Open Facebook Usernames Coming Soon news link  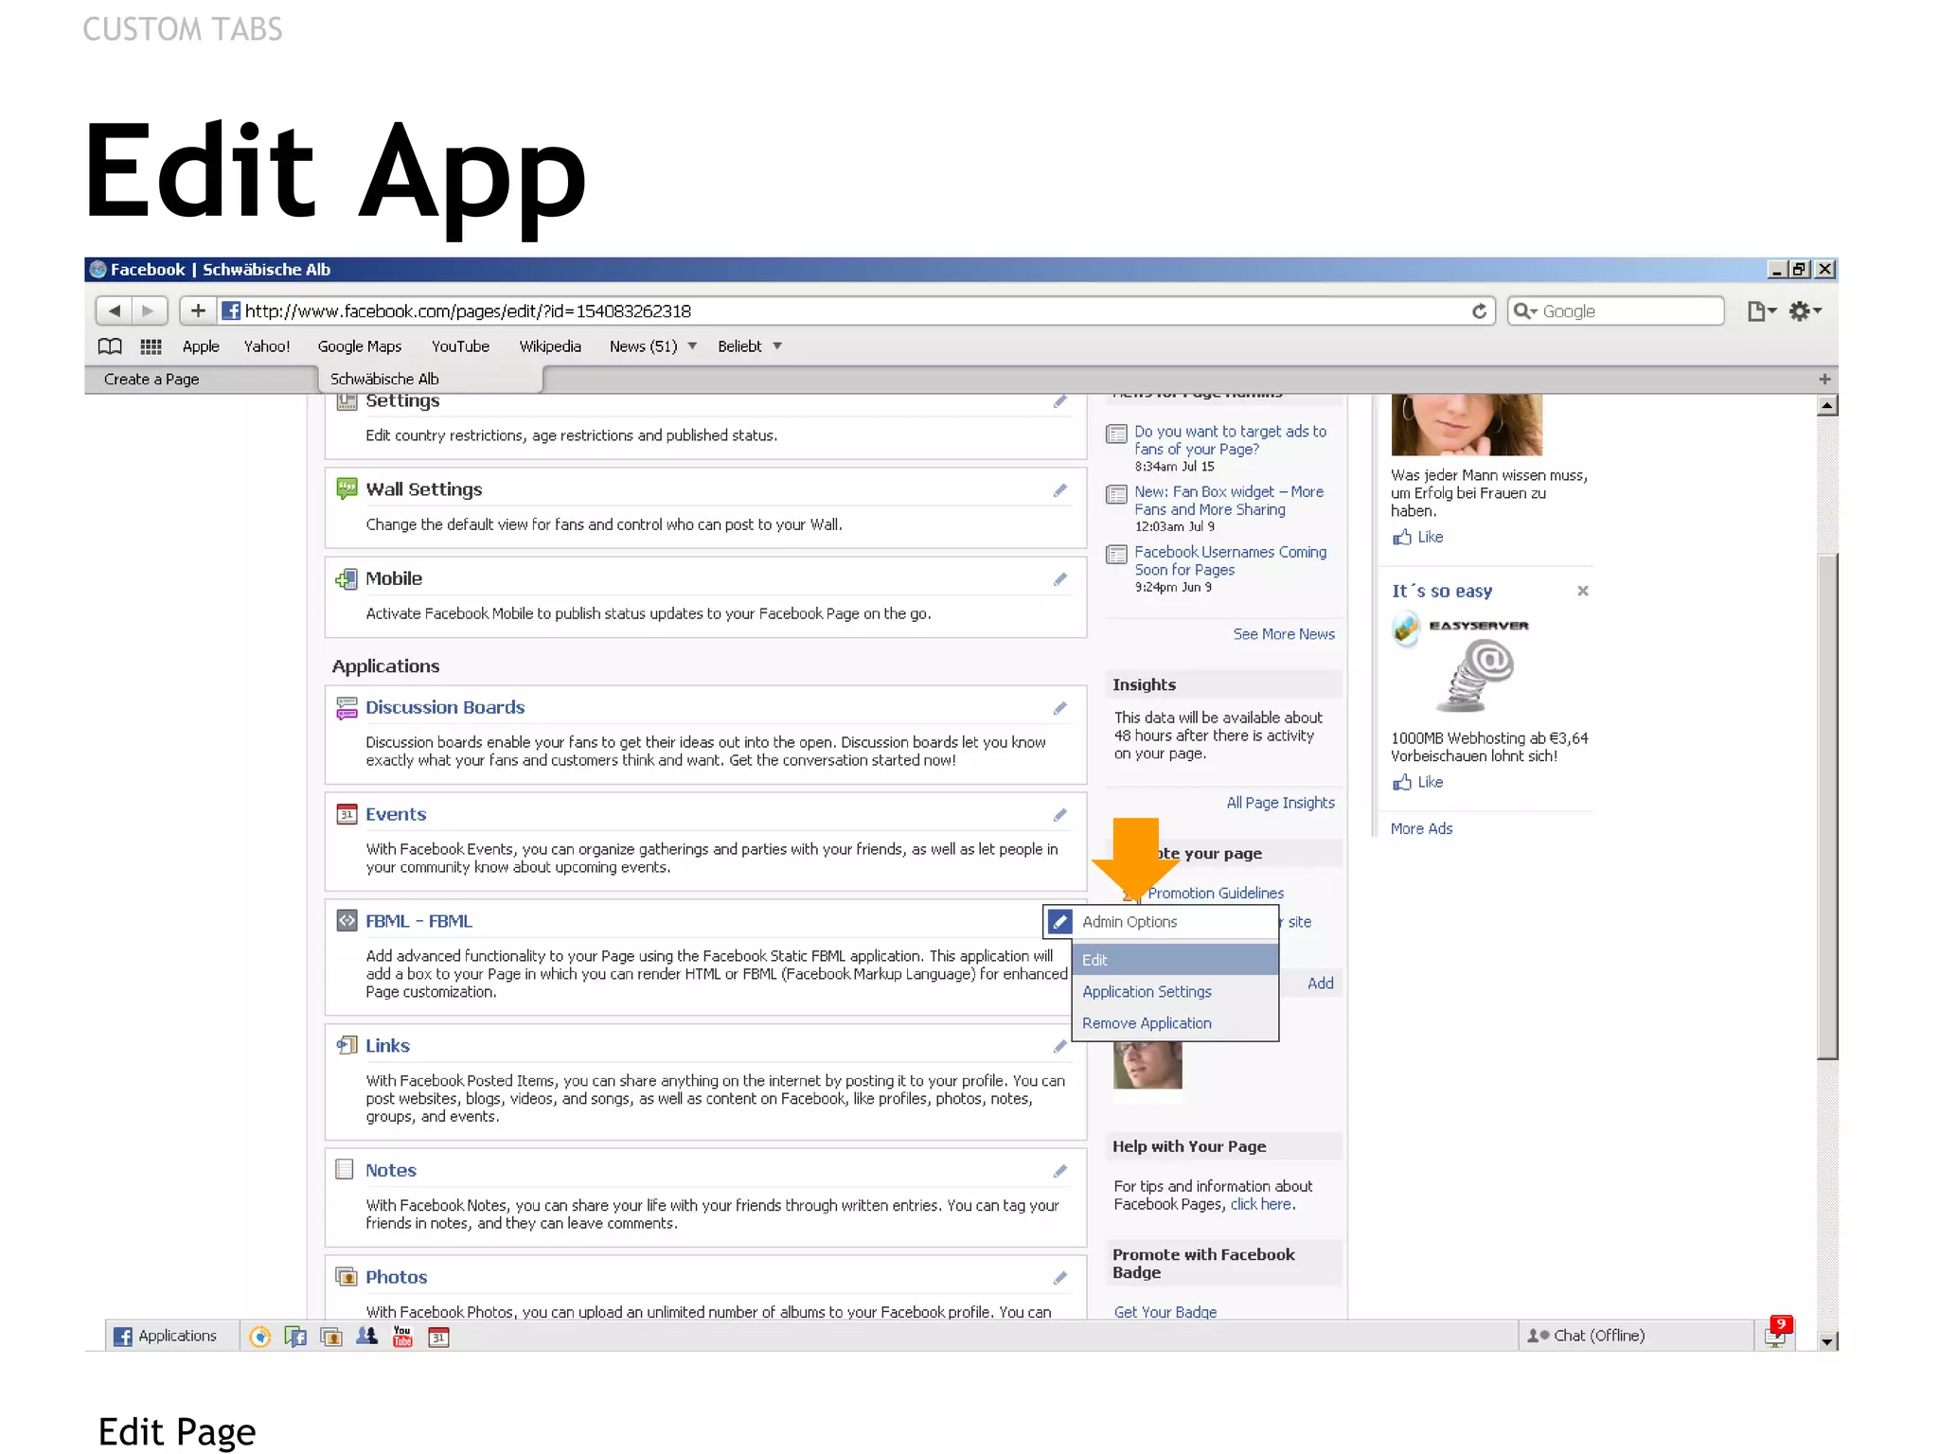tap(1230, 560)
